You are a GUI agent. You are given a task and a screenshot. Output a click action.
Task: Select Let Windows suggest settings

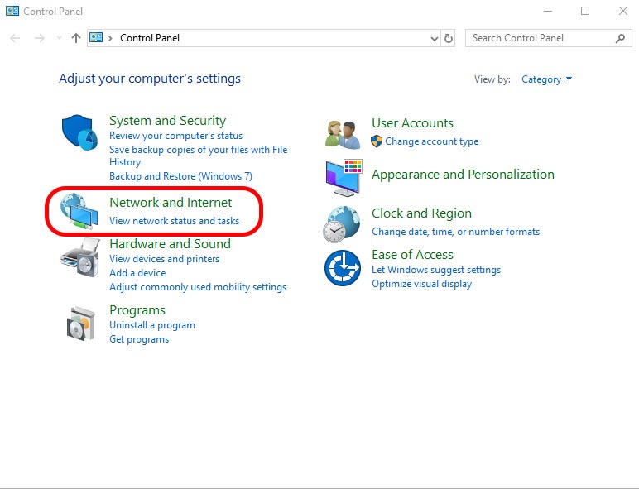[x=436, y=270]
